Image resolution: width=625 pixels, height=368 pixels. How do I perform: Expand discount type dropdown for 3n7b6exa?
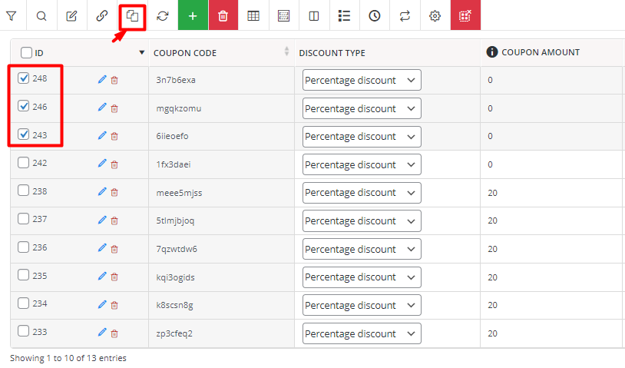click(x=362, y=80)
